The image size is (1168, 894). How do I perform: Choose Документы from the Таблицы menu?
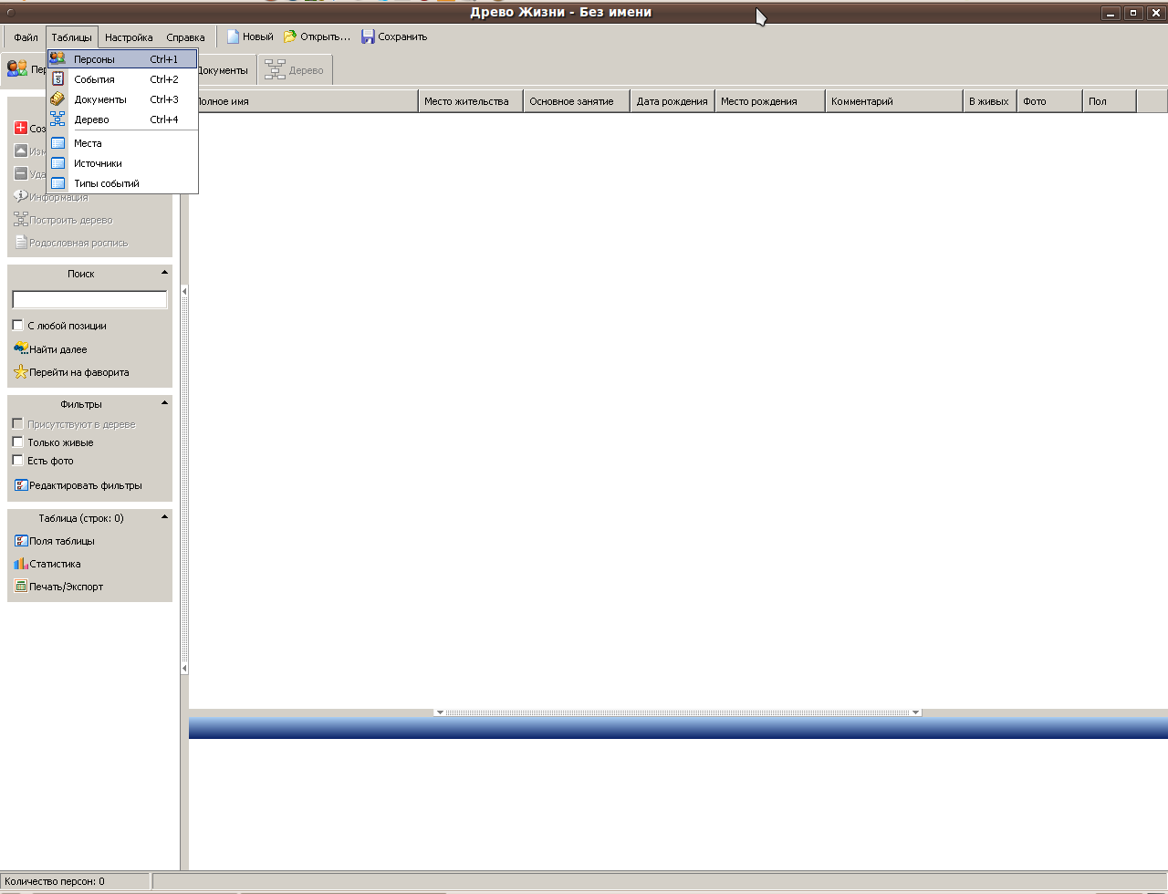coord(122,99)
